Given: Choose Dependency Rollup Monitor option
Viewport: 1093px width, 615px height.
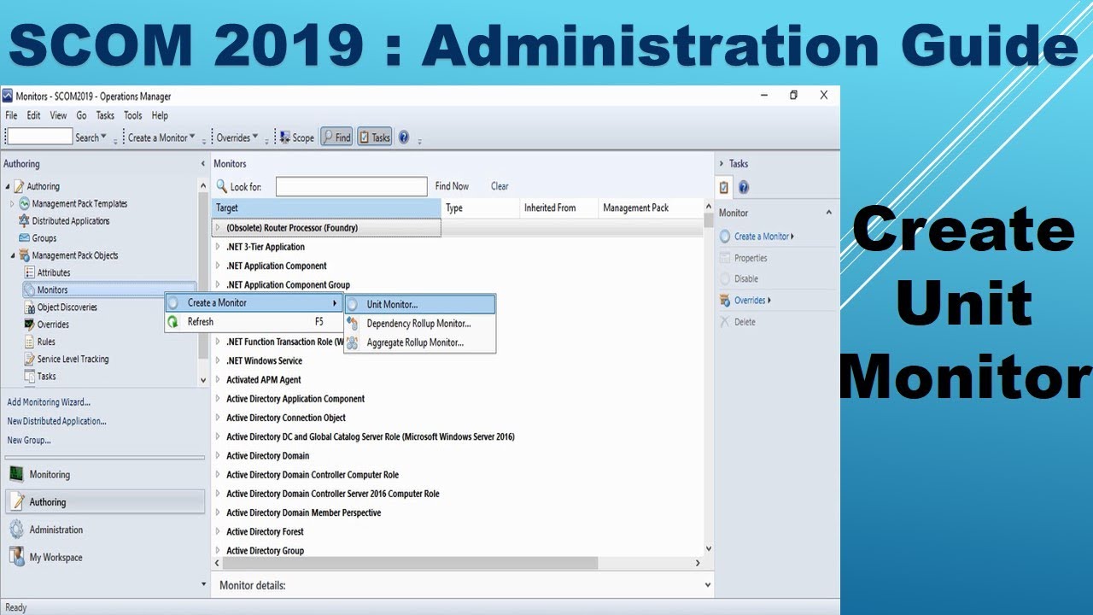Looking at the screenshot, I should pyautogui.click(x=420, y=324).
